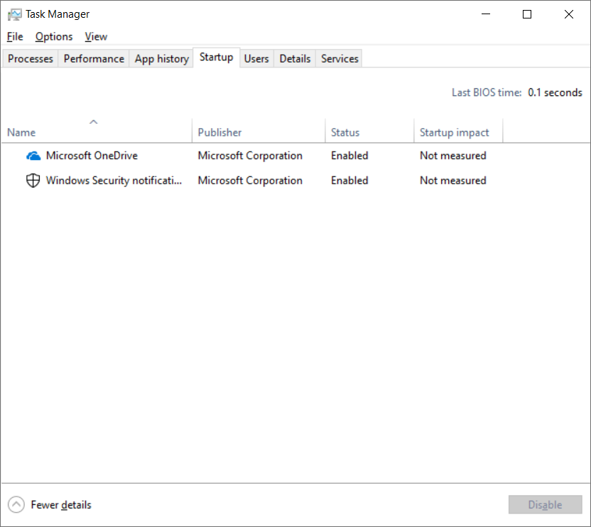Switch to the Details tab
This screenshot has width=591, height=527.
coord(295,58)
